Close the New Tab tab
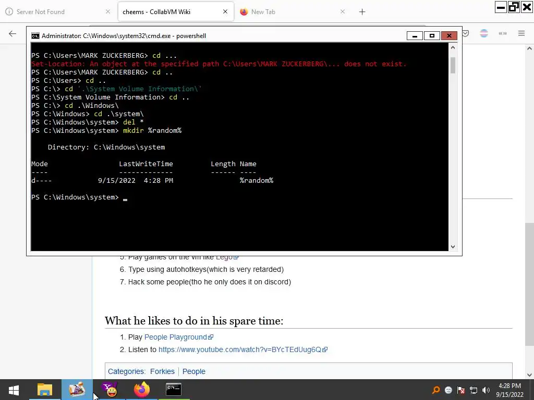This screenshot has width=534, height=400. [x=343, y=11]
